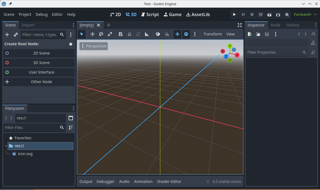Screen dimensions: 320x190
Task: Collapse the res:// folder tree arrow
Action: 6,146
